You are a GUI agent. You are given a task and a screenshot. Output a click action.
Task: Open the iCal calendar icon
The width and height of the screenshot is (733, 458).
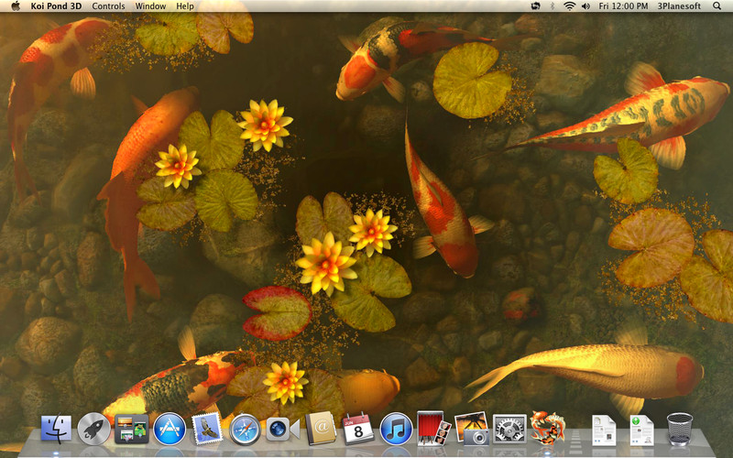358,428
